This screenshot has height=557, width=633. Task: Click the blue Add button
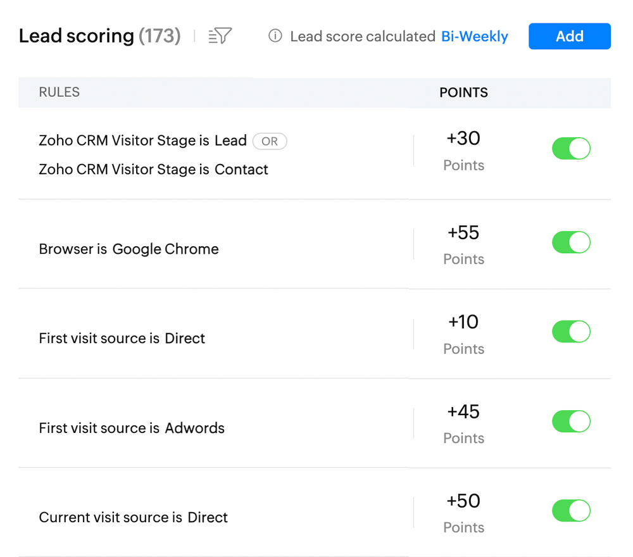click(570, 36)
